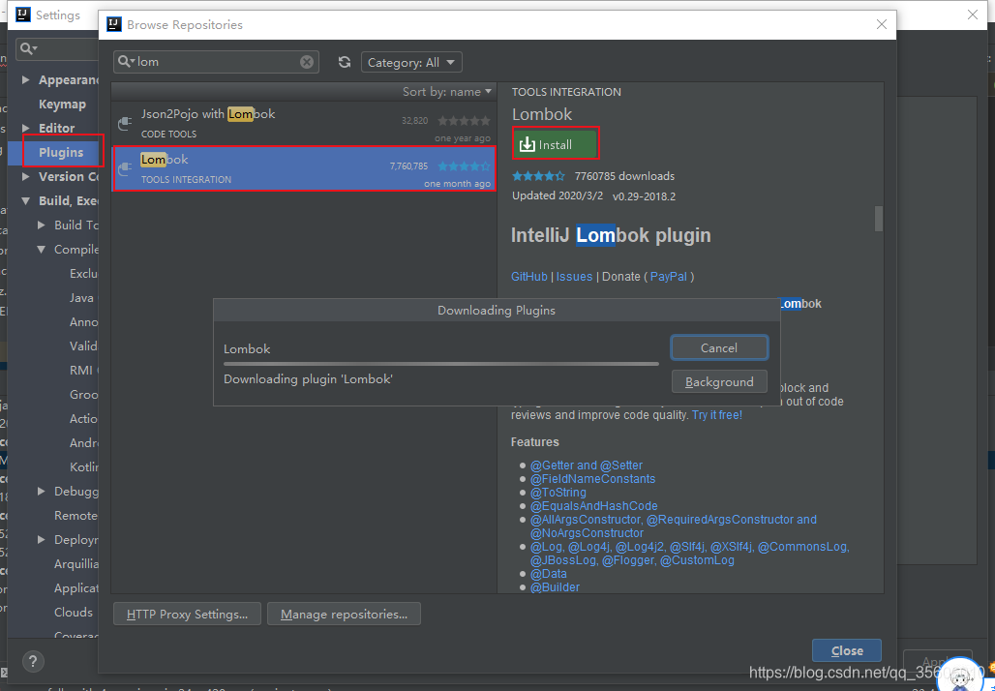Expand the Debugger node
This screenshot has width=995, height=691.
42,491
